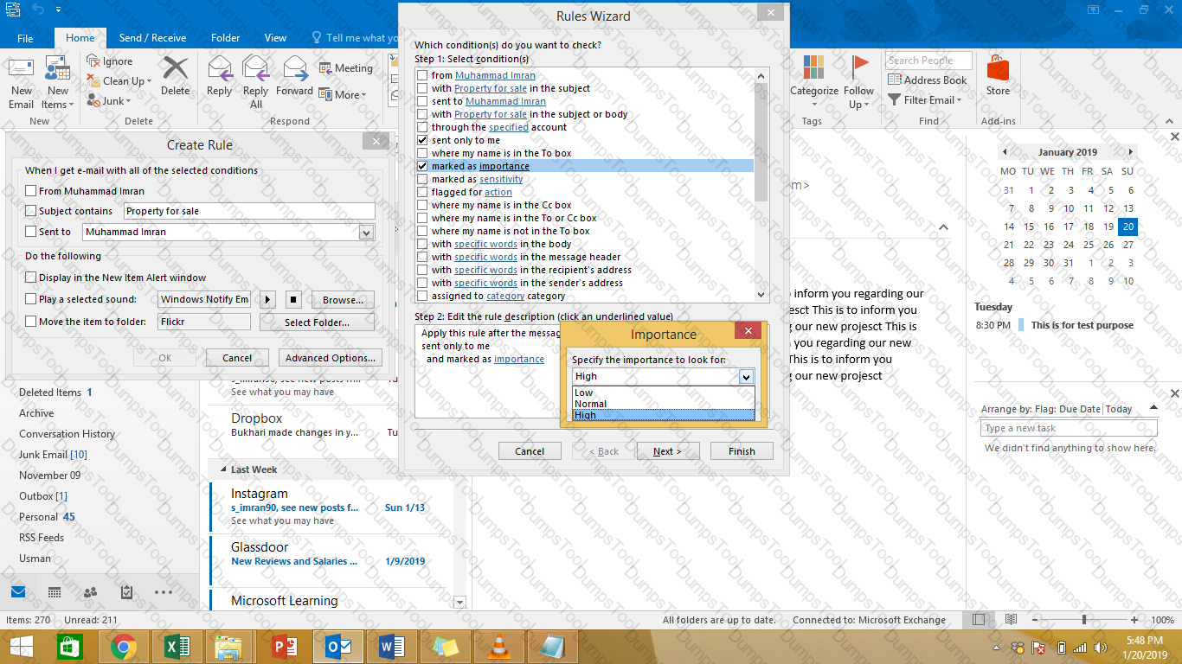
Task: Open Excel from the taskbar
Action: click(177, 647)
